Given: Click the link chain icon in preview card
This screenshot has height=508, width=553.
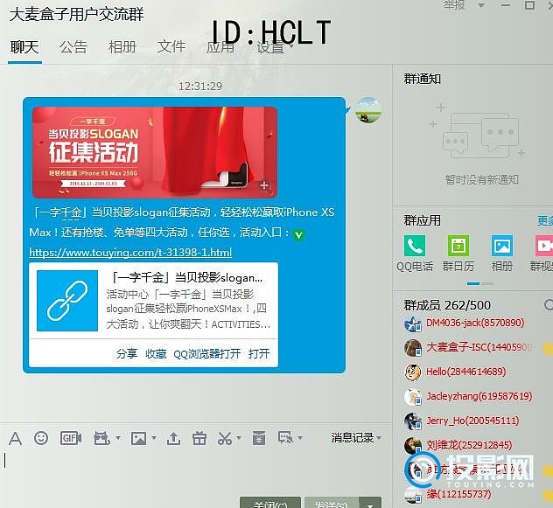Looking at the screenshot, I should pos(67,301).
